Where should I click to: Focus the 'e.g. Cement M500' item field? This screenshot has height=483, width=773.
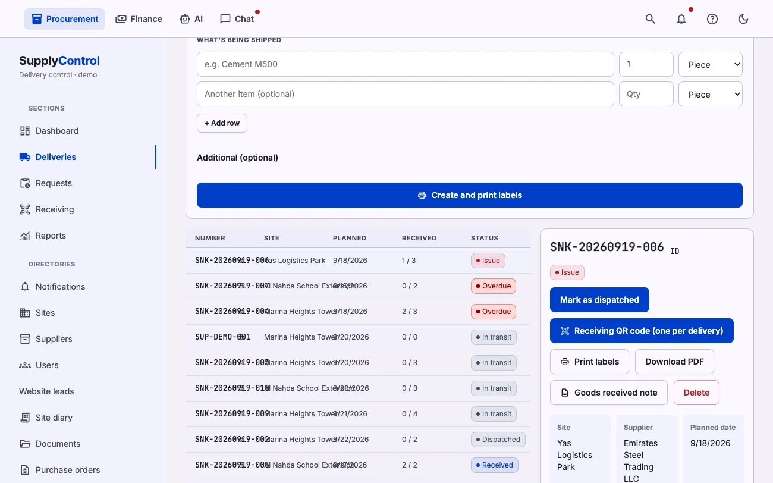tap(406, 64)
